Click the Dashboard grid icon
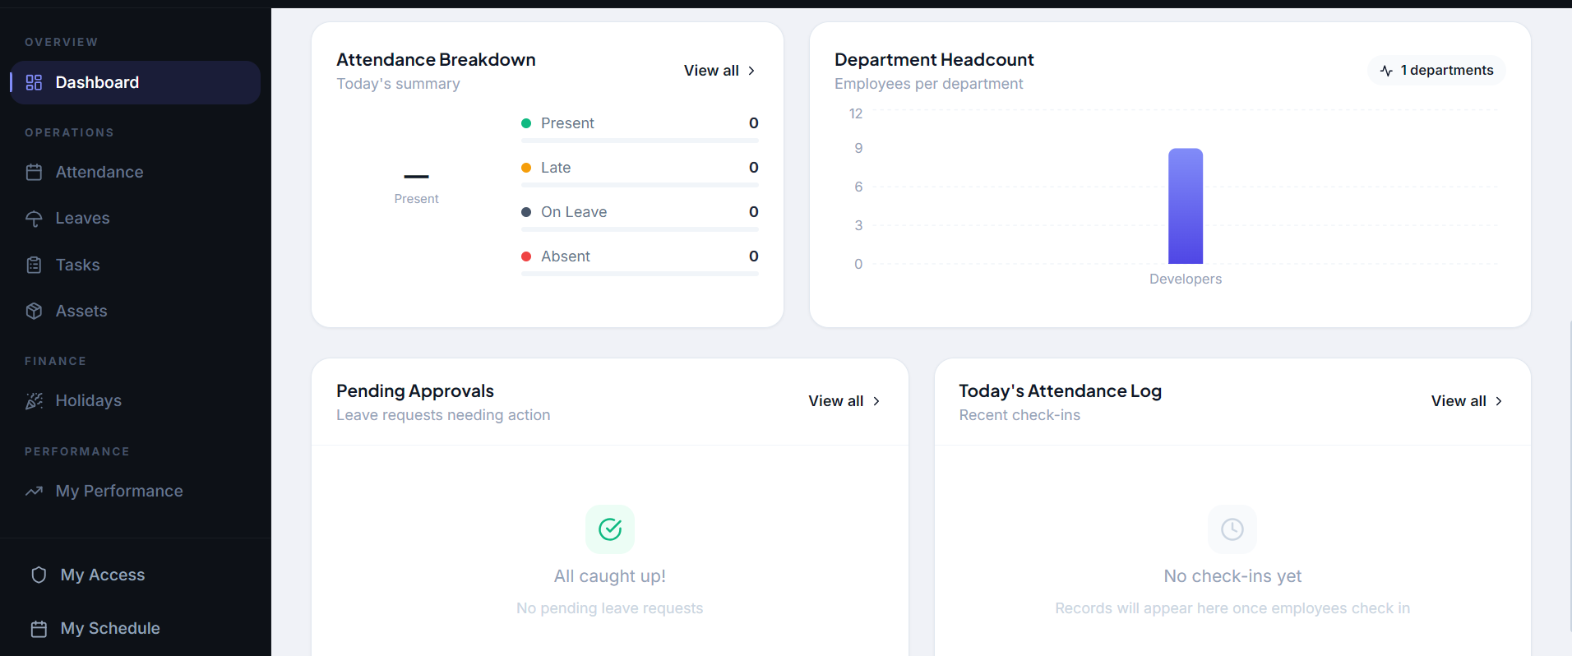This screenshot has width=1572, height=656. pos(34,82)
